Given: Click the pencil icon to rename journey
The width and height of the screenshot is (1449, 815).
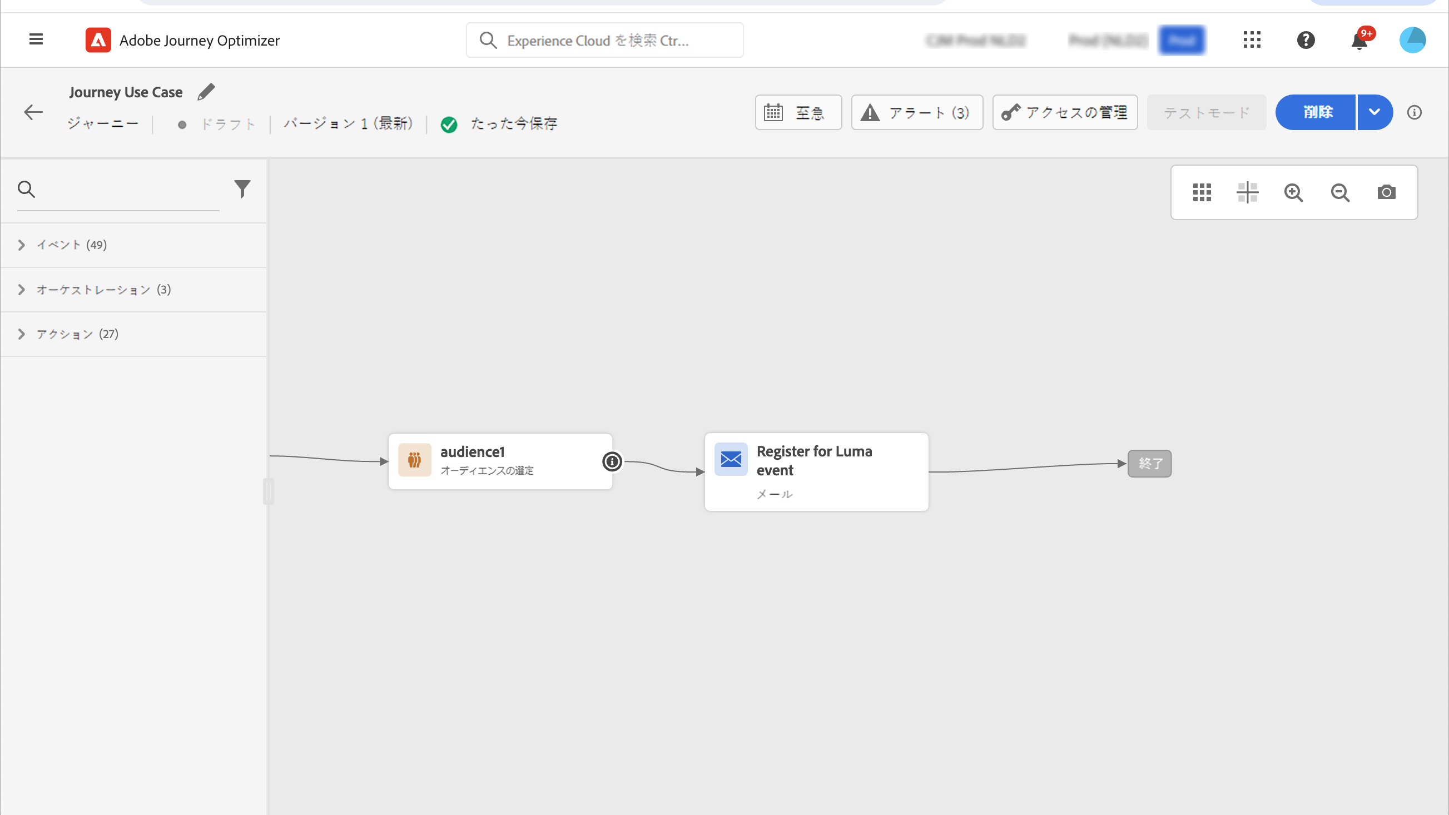Looking at the screenshot, I should click(x=206, y=92).
